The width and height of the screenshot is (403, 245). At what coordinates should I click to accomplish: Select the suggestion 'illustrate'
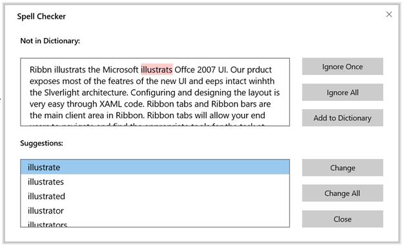pos(155,167)
